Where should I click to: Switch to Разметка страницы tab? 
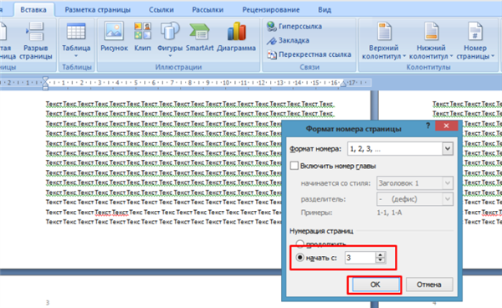tap(98, 9)
